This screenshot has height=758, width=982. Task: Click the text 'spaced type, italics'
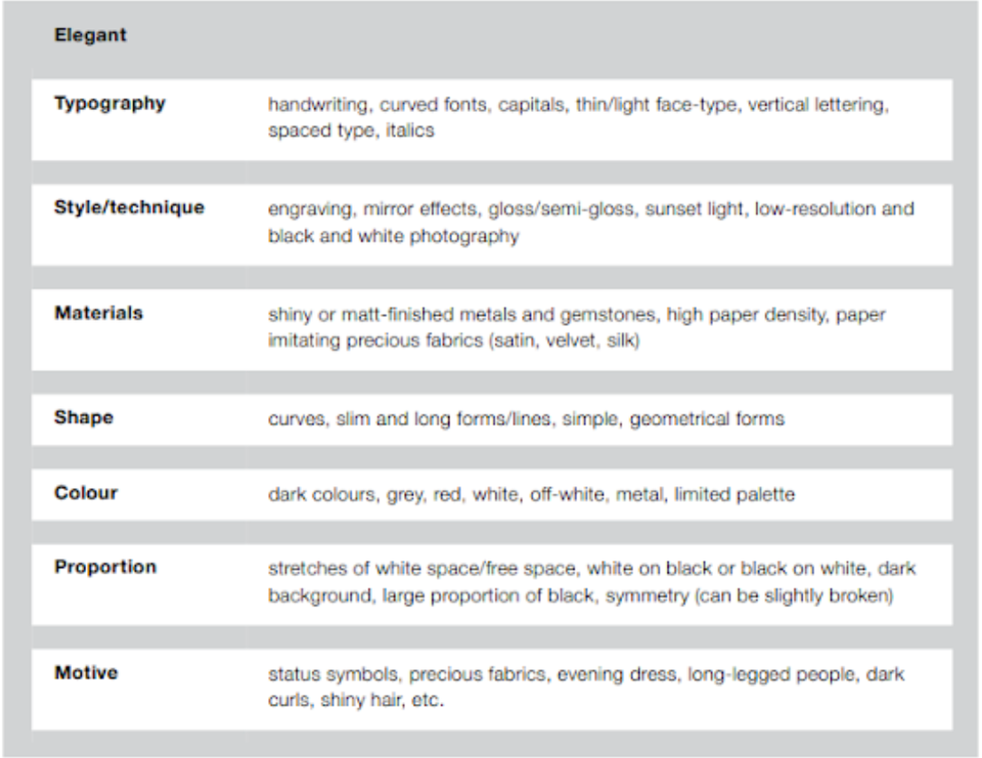(351, 131)
